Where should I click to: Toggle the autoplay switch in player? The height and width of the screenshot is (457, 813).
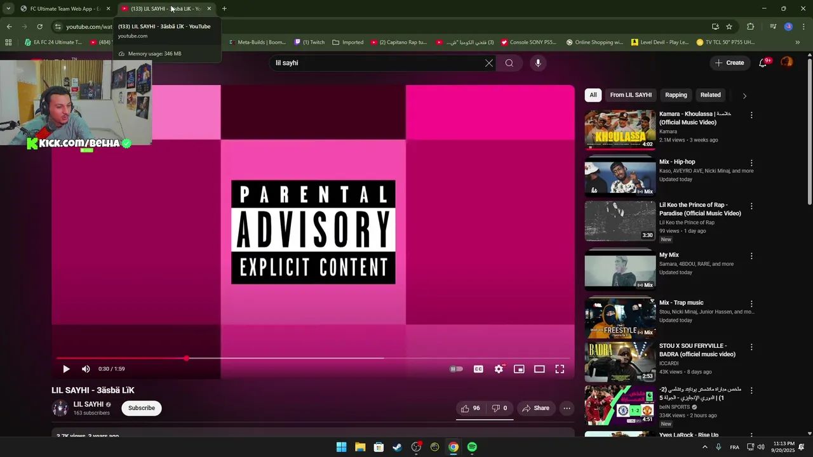click(457, 369)
